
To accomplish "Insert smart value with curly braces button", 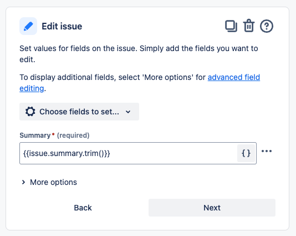I will pyautogui.click(x=246, y=153).
